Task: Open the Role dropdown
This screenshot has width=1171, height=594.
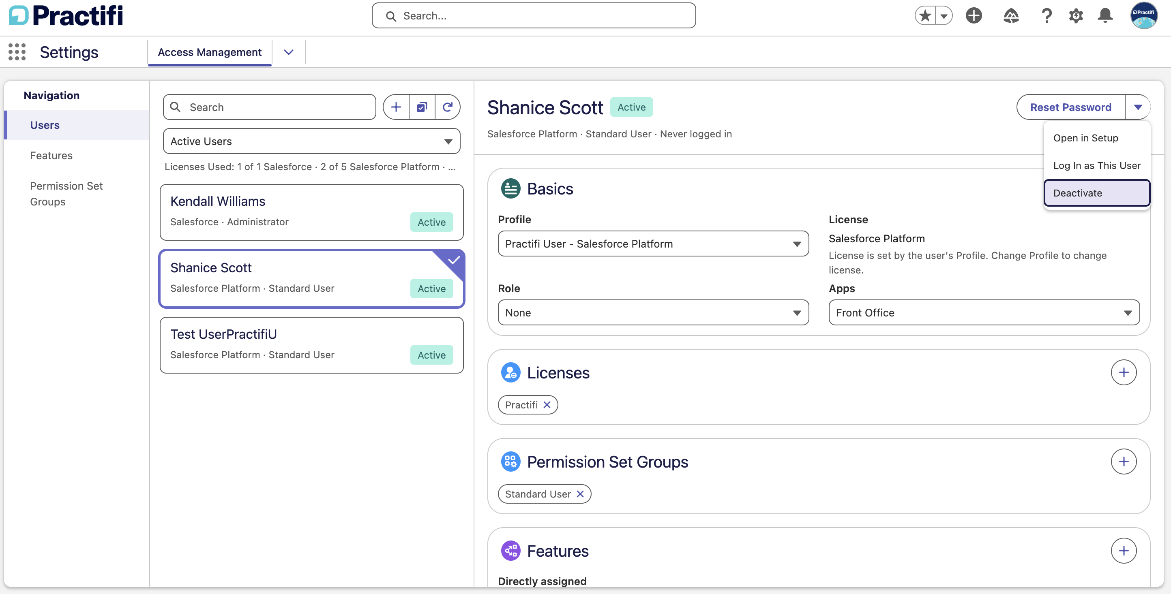Action: (653, 312)
